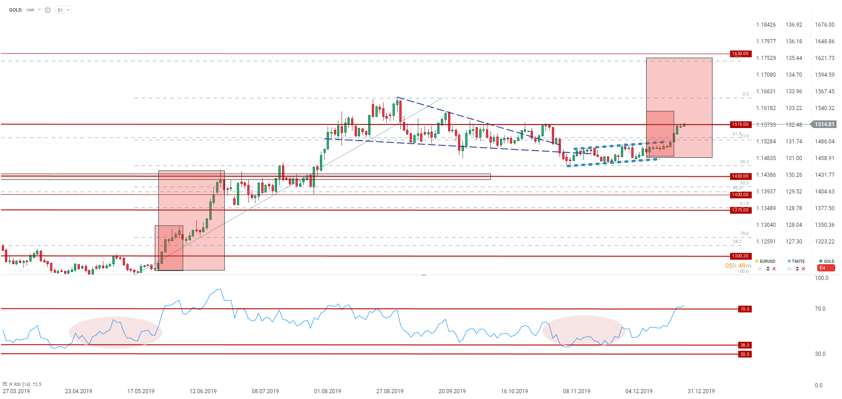Select the 1300.20 horizontal line label
The width and height of the screenshot is (842, 399).
tap(740, 256)
